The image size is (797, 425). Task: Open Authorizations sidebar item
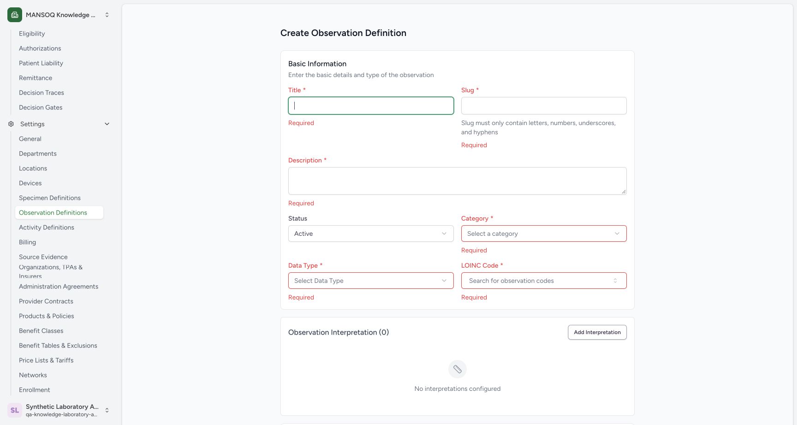click(x=40, y=48)
